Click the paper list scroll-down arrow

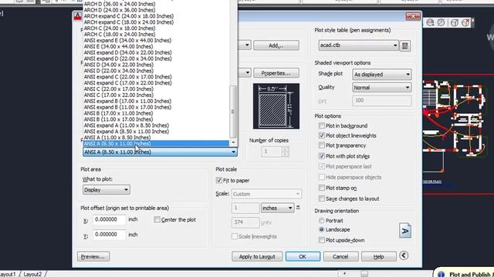233,142
